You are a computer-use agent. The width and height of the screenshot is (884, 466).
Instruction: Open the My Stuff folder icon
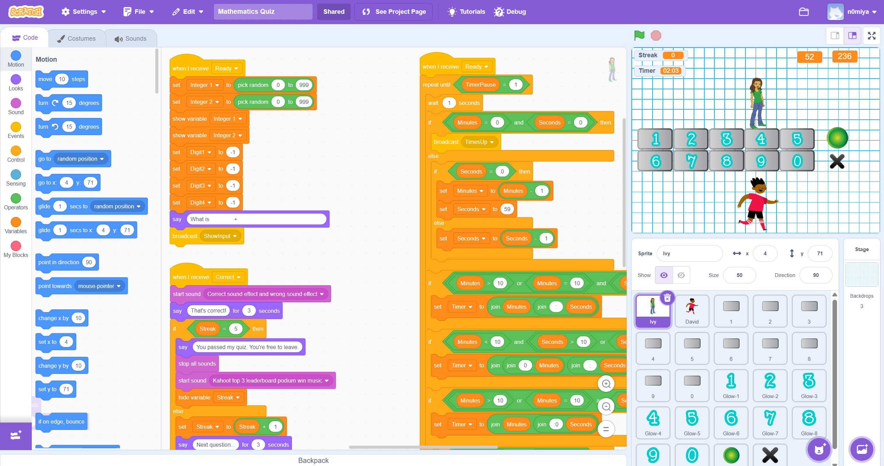click(804, 12)
